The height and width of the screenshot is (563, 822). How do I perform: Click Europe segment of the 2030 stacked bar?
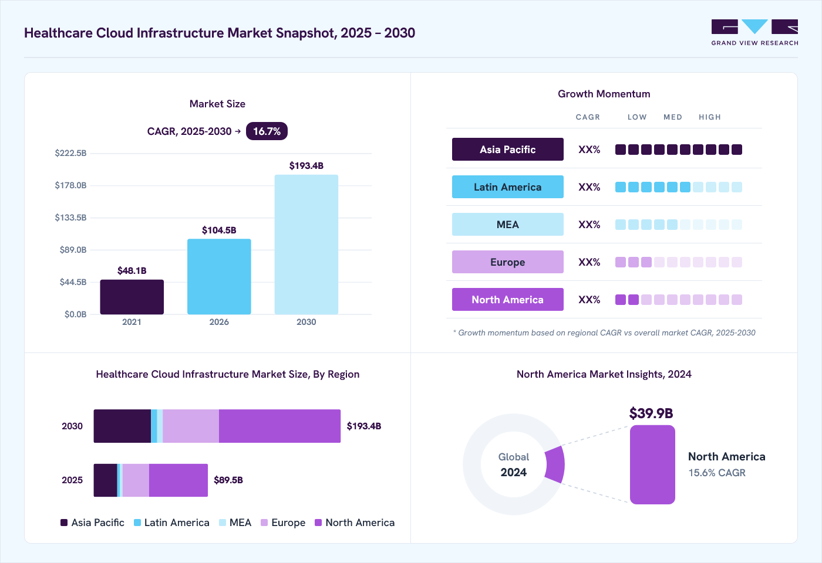(191, 426)
